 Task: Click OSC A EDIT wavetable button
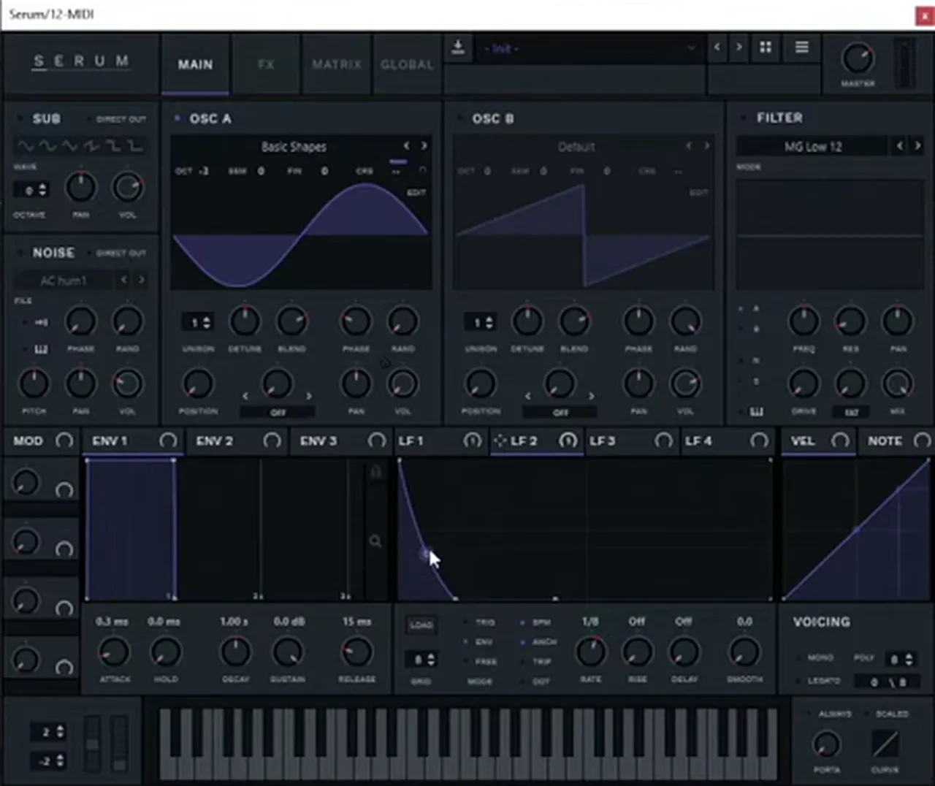[x=416, y=193]
